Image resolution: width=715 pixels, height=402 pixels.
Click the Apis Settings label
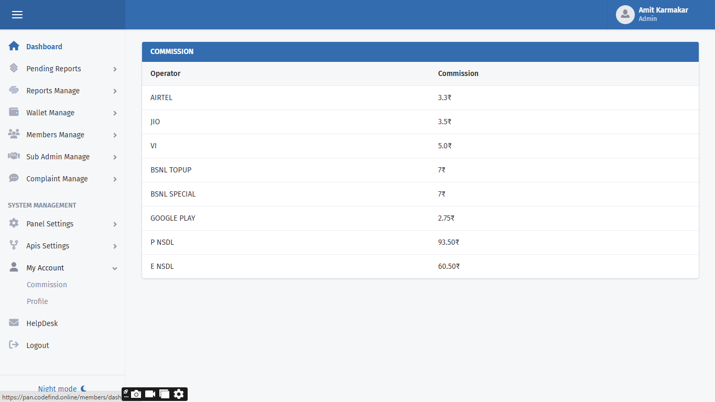pyautogui.click(x=48, y=246)
